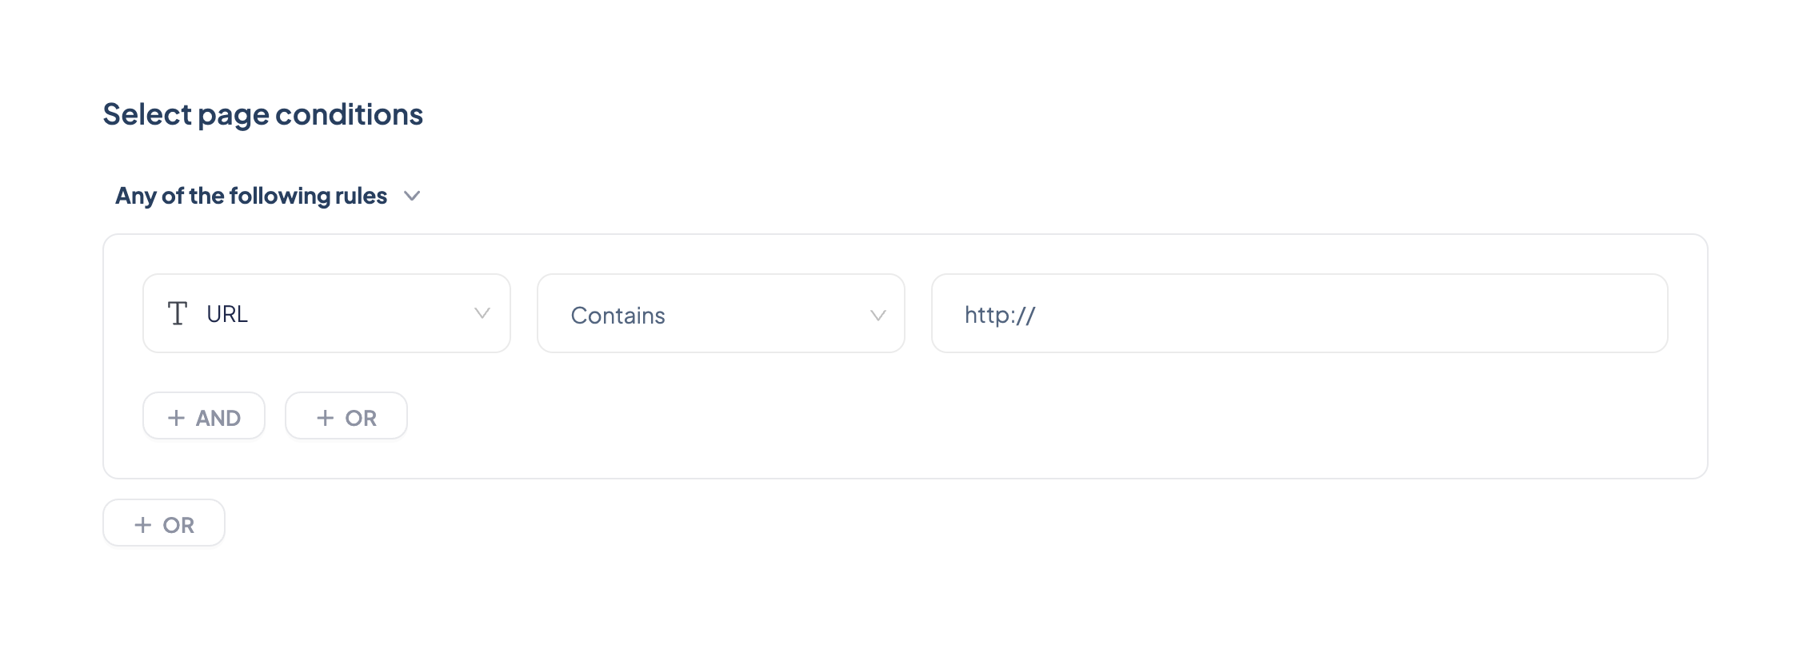Click the plus icon on the bottom OR button
The width and height of the screenshot is (1811, 652).
(142, 525)
